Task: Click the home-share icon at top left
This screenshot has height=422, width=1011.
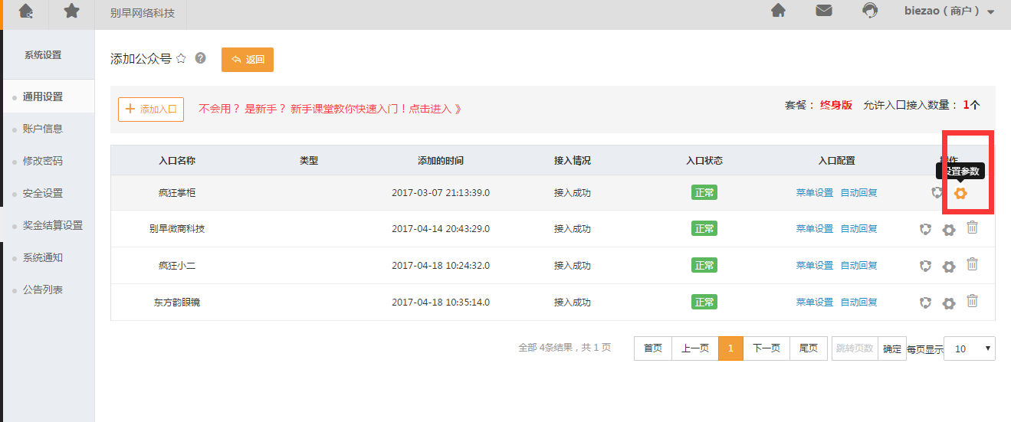Action: point(26,11)
